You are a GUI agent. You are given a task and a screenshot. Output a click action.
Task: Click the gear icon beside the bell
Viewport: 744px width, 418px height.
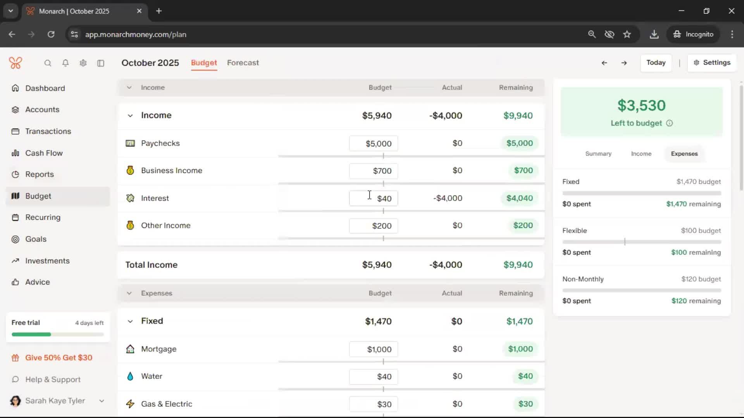(83, 63)
